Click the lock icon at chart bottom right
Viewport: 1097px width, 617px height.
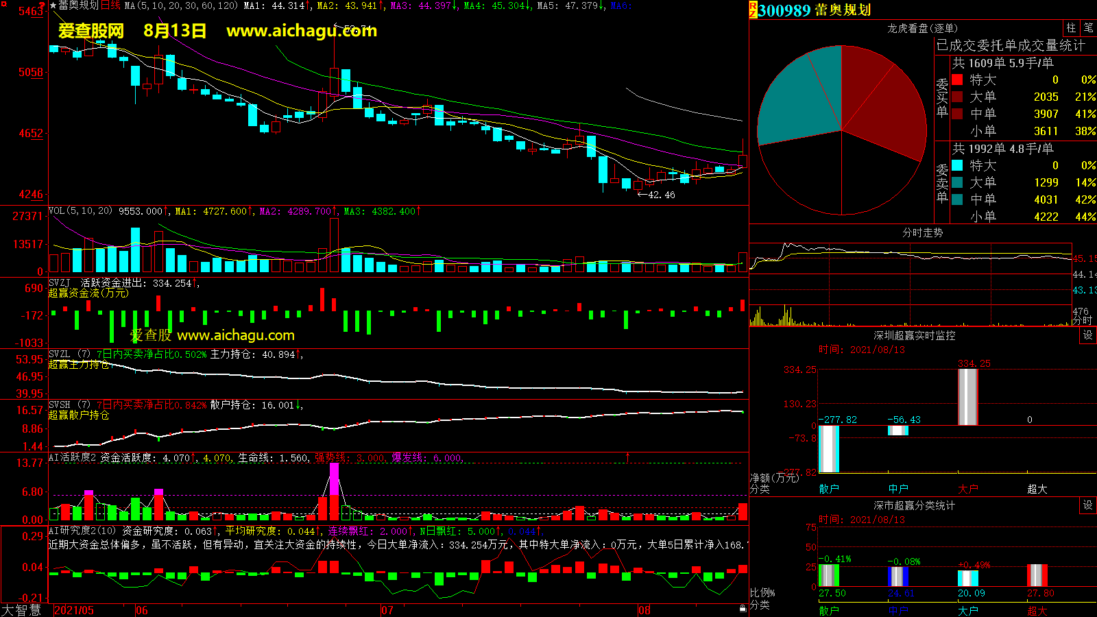[743, 609]
